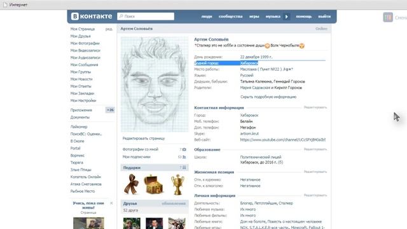
Task: Click Редактировать страницу under avatar
Action: coord(144,139)
